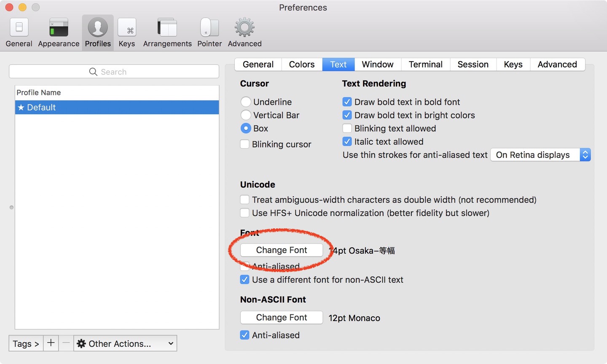Expand the Tags > panel
Image resolution: width=607 pixels, height=364 pixels.
[26, 343]
